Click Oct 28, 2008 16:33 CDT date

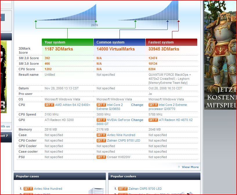click(x=165, y=89)
